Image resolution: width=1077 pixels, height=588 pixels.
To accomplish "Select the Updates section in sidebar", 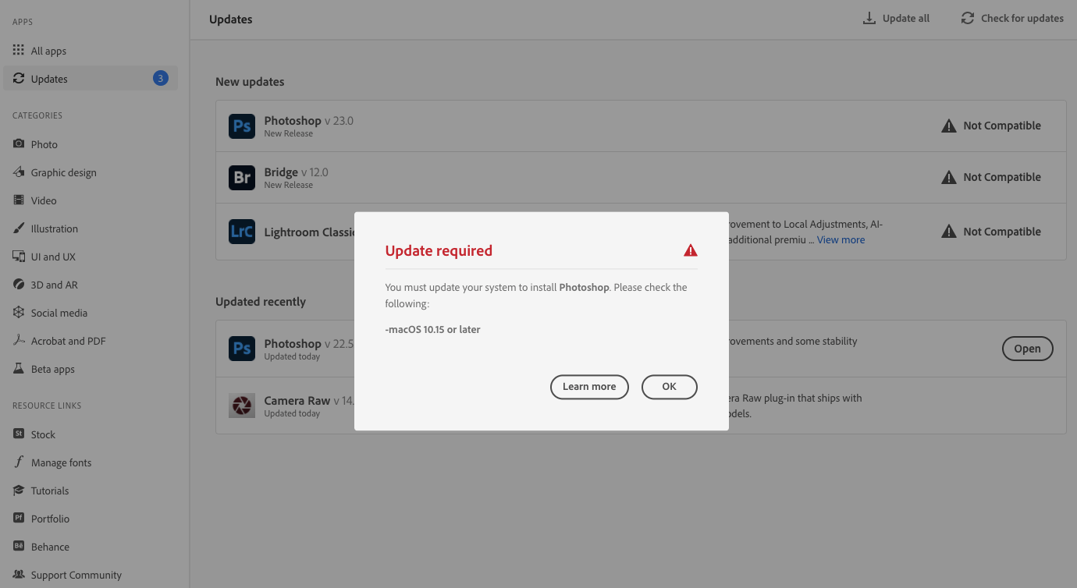I will tap(91, 79).
